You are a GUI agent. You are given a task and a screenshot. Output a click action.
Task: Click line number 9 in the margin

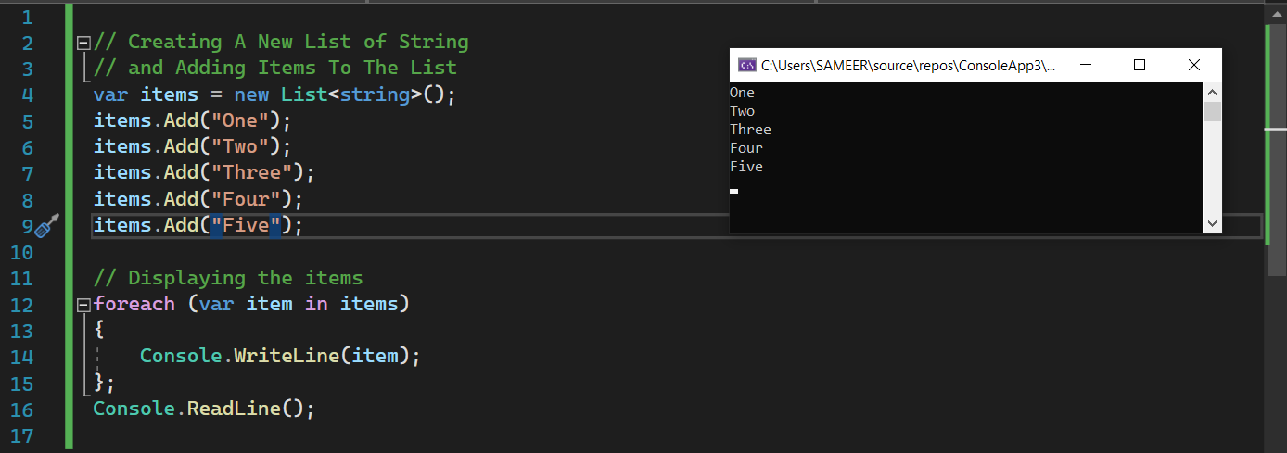pyautogui.click(x=25, y=226)
